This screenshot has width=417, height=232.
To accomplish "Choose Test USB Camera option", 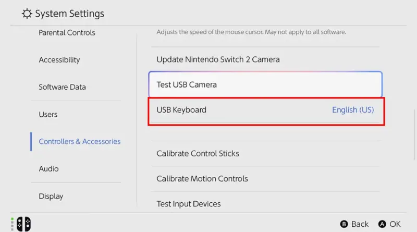I will [x=265, y=84].
